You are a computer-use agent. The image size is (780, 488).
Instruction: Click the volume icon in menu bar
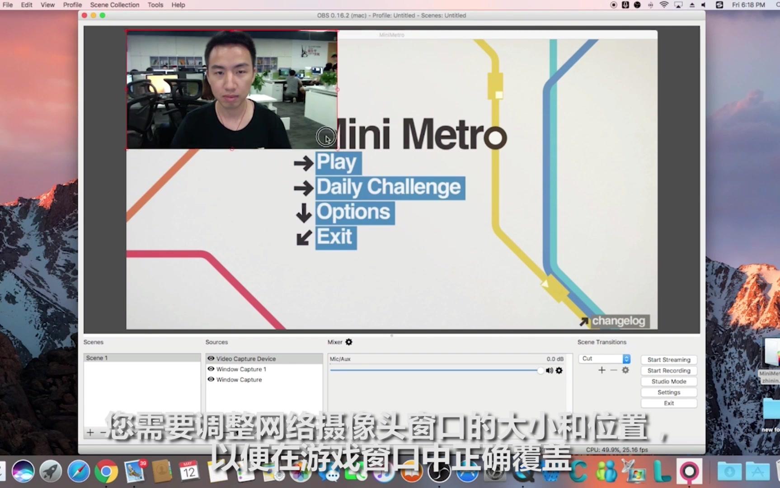pos(704,5)
